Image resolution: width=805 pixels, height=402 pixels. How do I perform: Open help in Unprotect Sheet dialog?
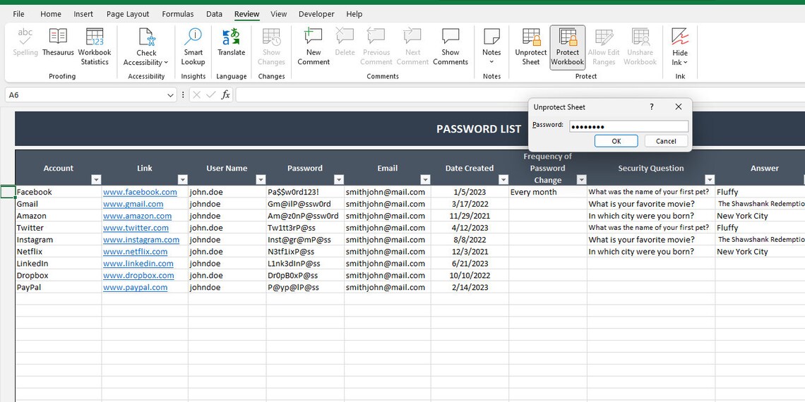point(652,106)
